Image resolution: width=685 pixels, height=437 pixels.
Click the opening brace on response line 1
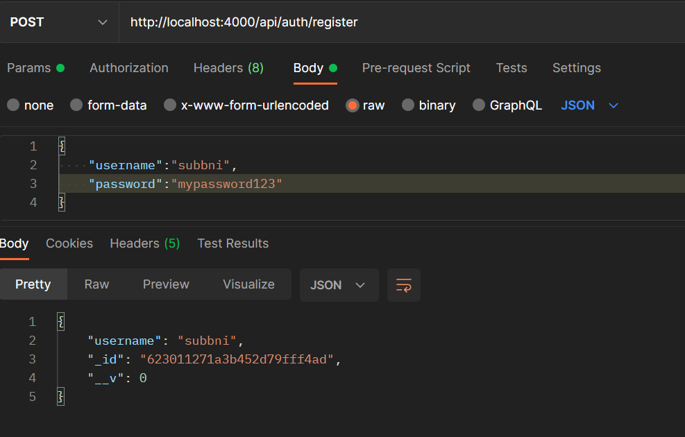[60, 322]
